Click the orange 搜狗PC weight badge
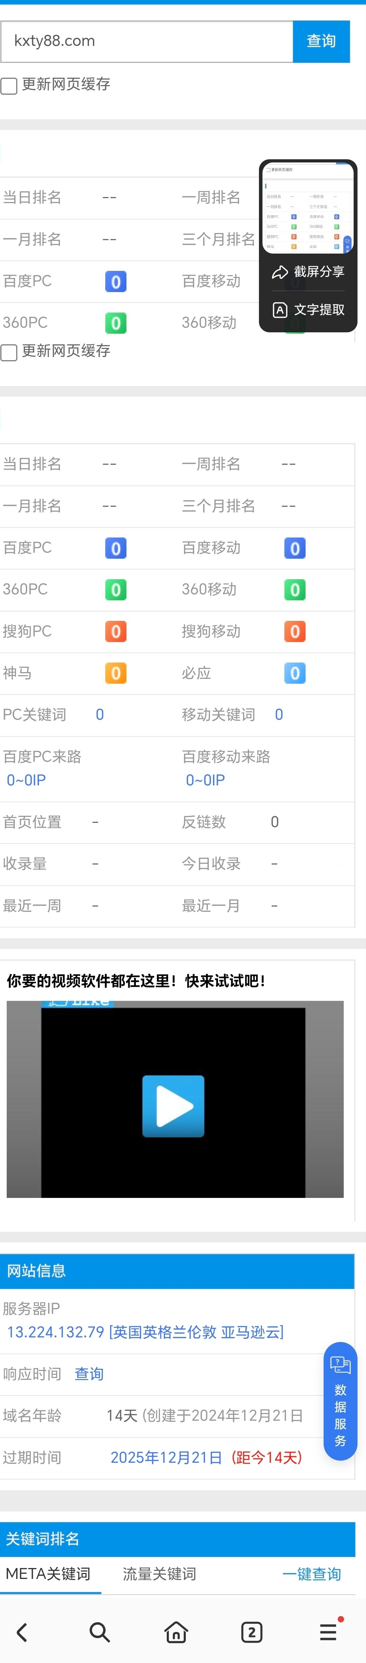 click(116, 631)
